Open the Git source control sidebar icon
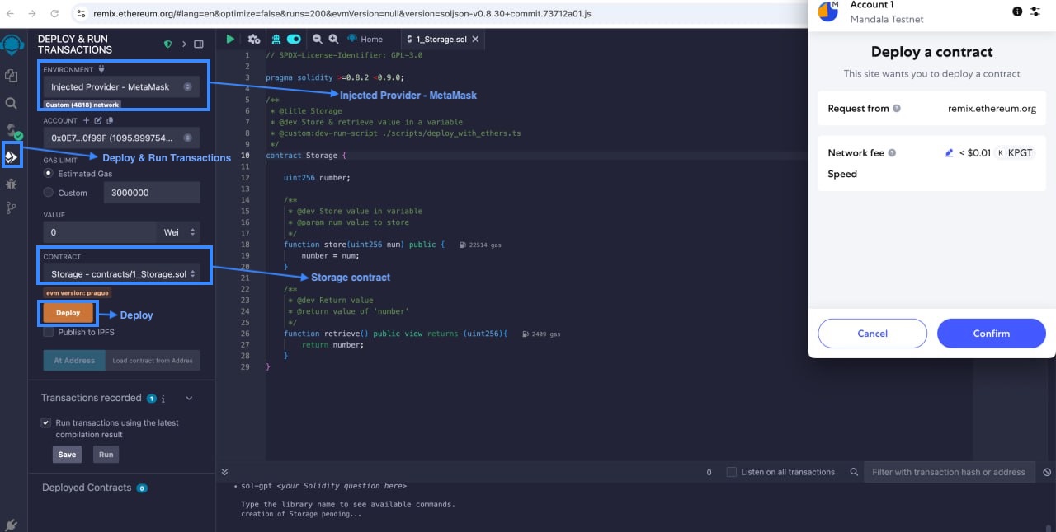Screen dimensions: 1056x532 pyautogui.click(x=12, y=208)
